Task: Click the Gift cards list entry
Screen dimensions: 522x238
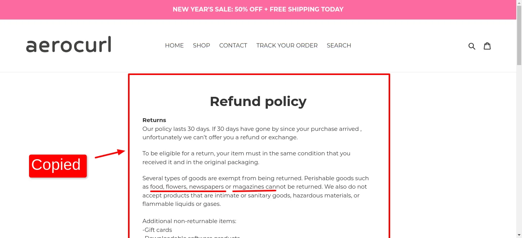Action: [x=157, y=230]
